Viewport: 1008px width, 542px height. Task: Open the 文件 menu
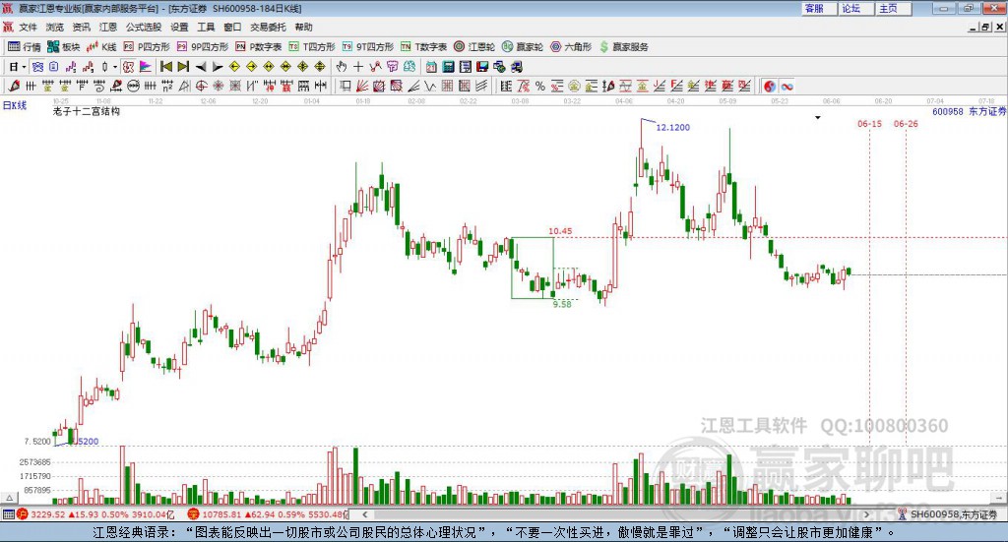click(29, 27)
